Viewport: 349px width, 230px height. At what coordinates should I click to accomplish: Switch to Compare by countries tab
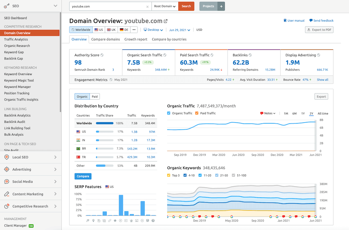coord(169,39)
